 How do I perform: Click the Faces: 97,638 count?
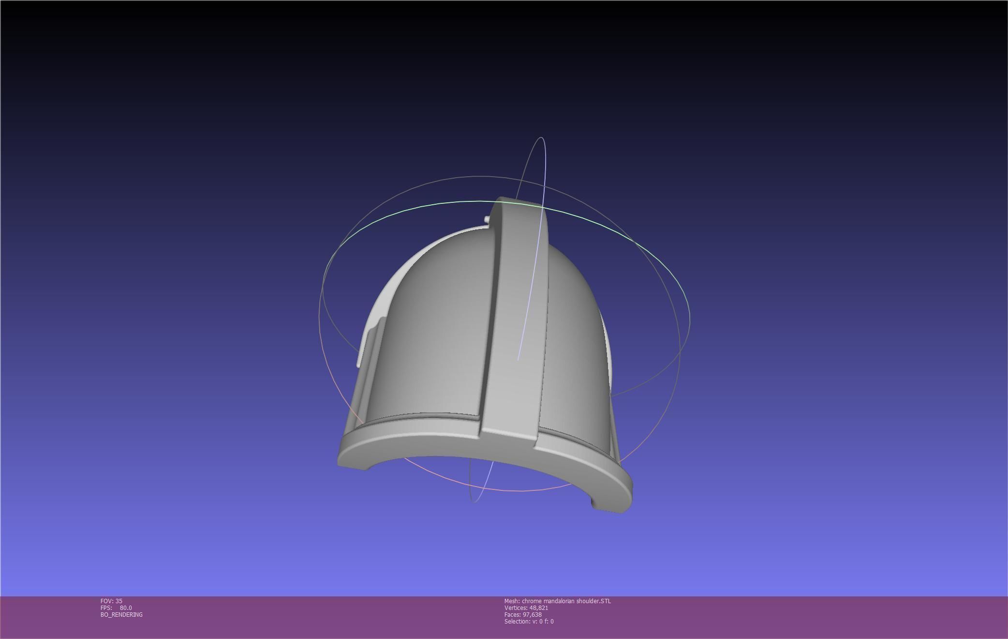click(523, 614)
